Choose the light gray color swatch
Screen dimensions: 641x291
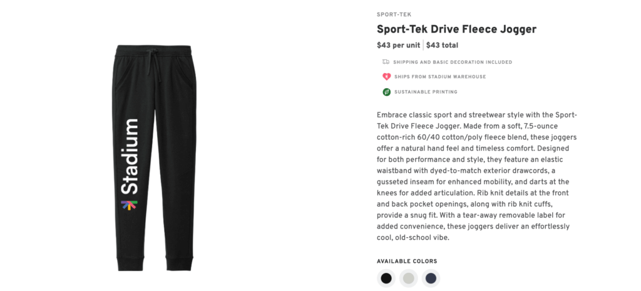[x=408, y=278]
